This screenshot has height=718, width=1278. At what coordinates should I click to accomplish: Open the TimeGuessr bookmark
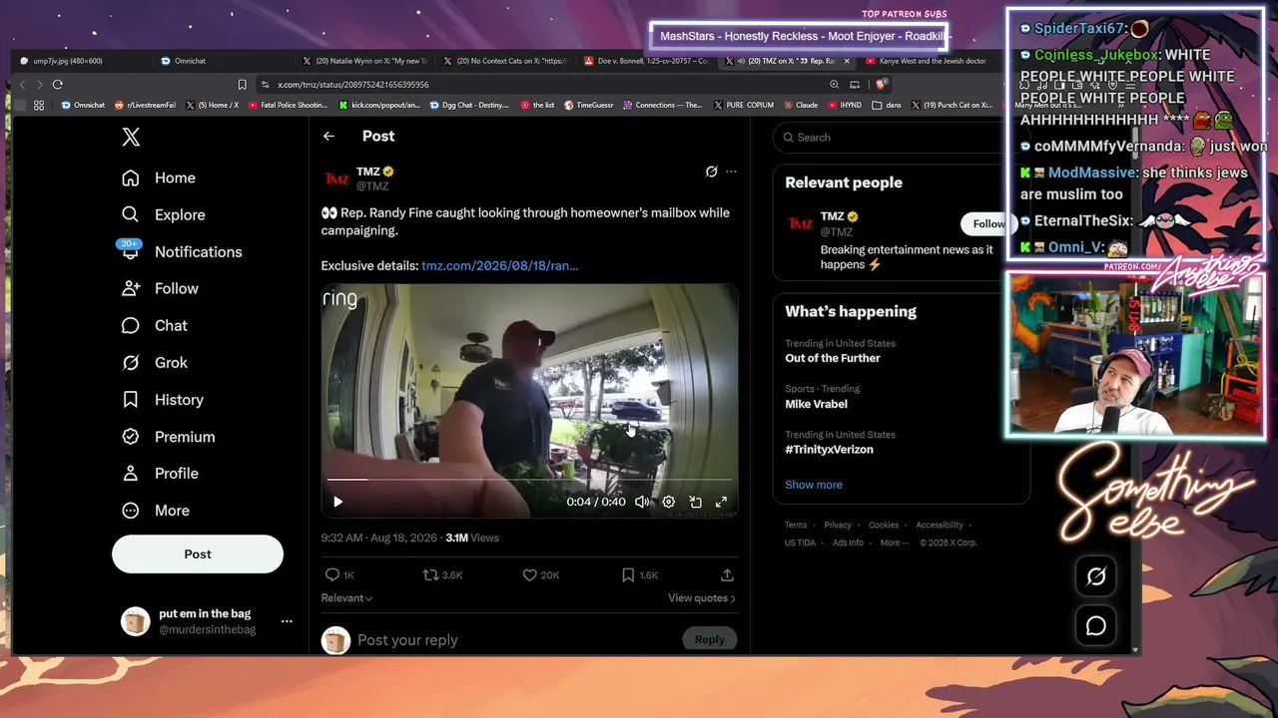pos(589,105)
